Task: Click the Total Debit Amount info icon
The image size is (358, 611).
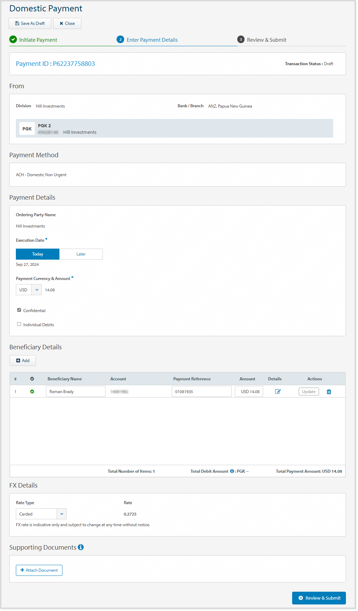Action: (x=232, y=471)
